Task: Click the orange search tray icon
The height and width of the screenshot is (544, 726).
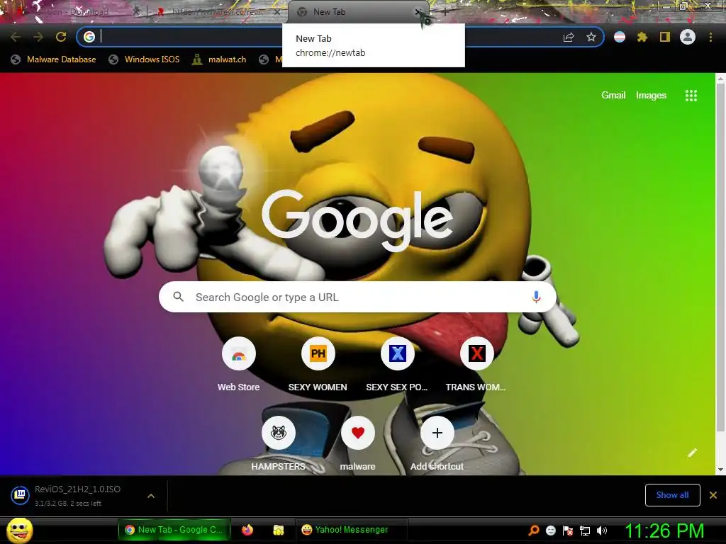Action: [x=533, y=531]
